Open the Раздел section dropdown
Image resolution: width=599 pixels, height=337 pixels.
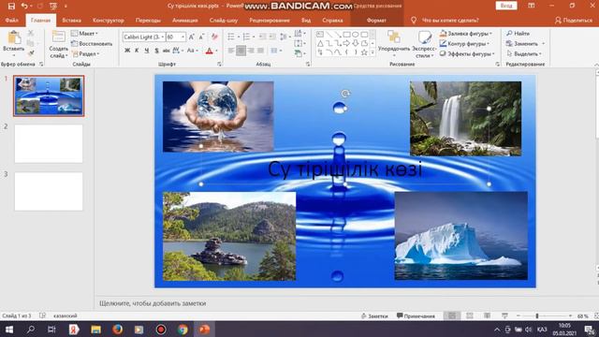pyautogui.click(x=86, y=54)
